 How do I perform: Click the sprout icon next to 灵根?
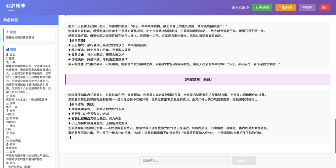[x=7, y=96]
